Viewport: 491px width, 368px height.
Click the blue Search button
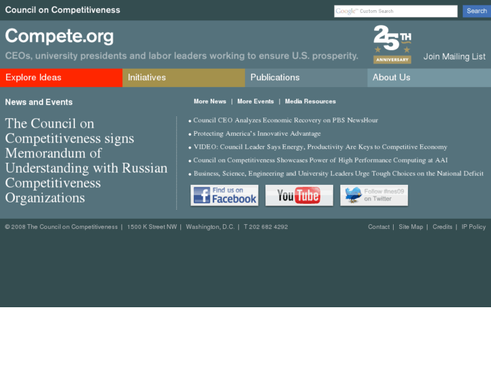pos(477,11)
